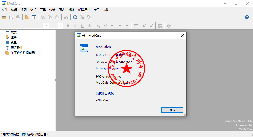
Task: Align text right
Action: [127, 26]
